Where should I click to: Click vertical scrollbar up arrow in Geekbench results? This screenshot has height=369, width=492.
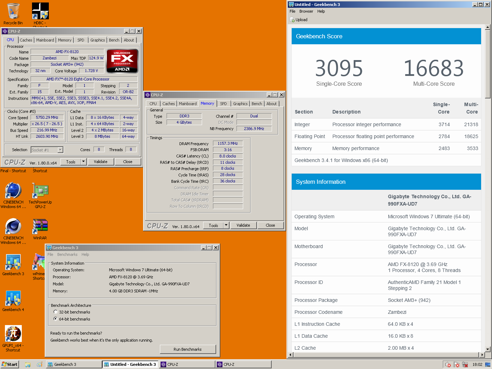[487, 27]
